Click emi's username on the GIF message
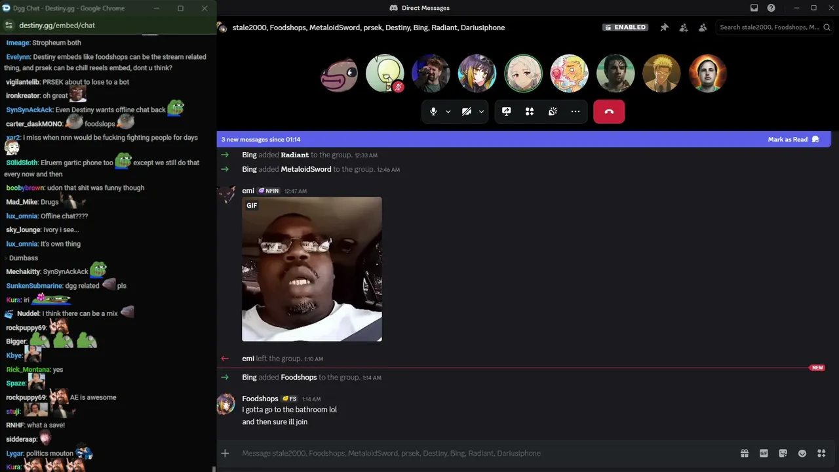The width and height of the screenshot is (839, 472). (248, 191)
